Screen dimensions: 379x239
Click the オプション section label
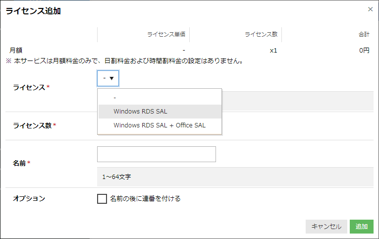click(29, 198)
